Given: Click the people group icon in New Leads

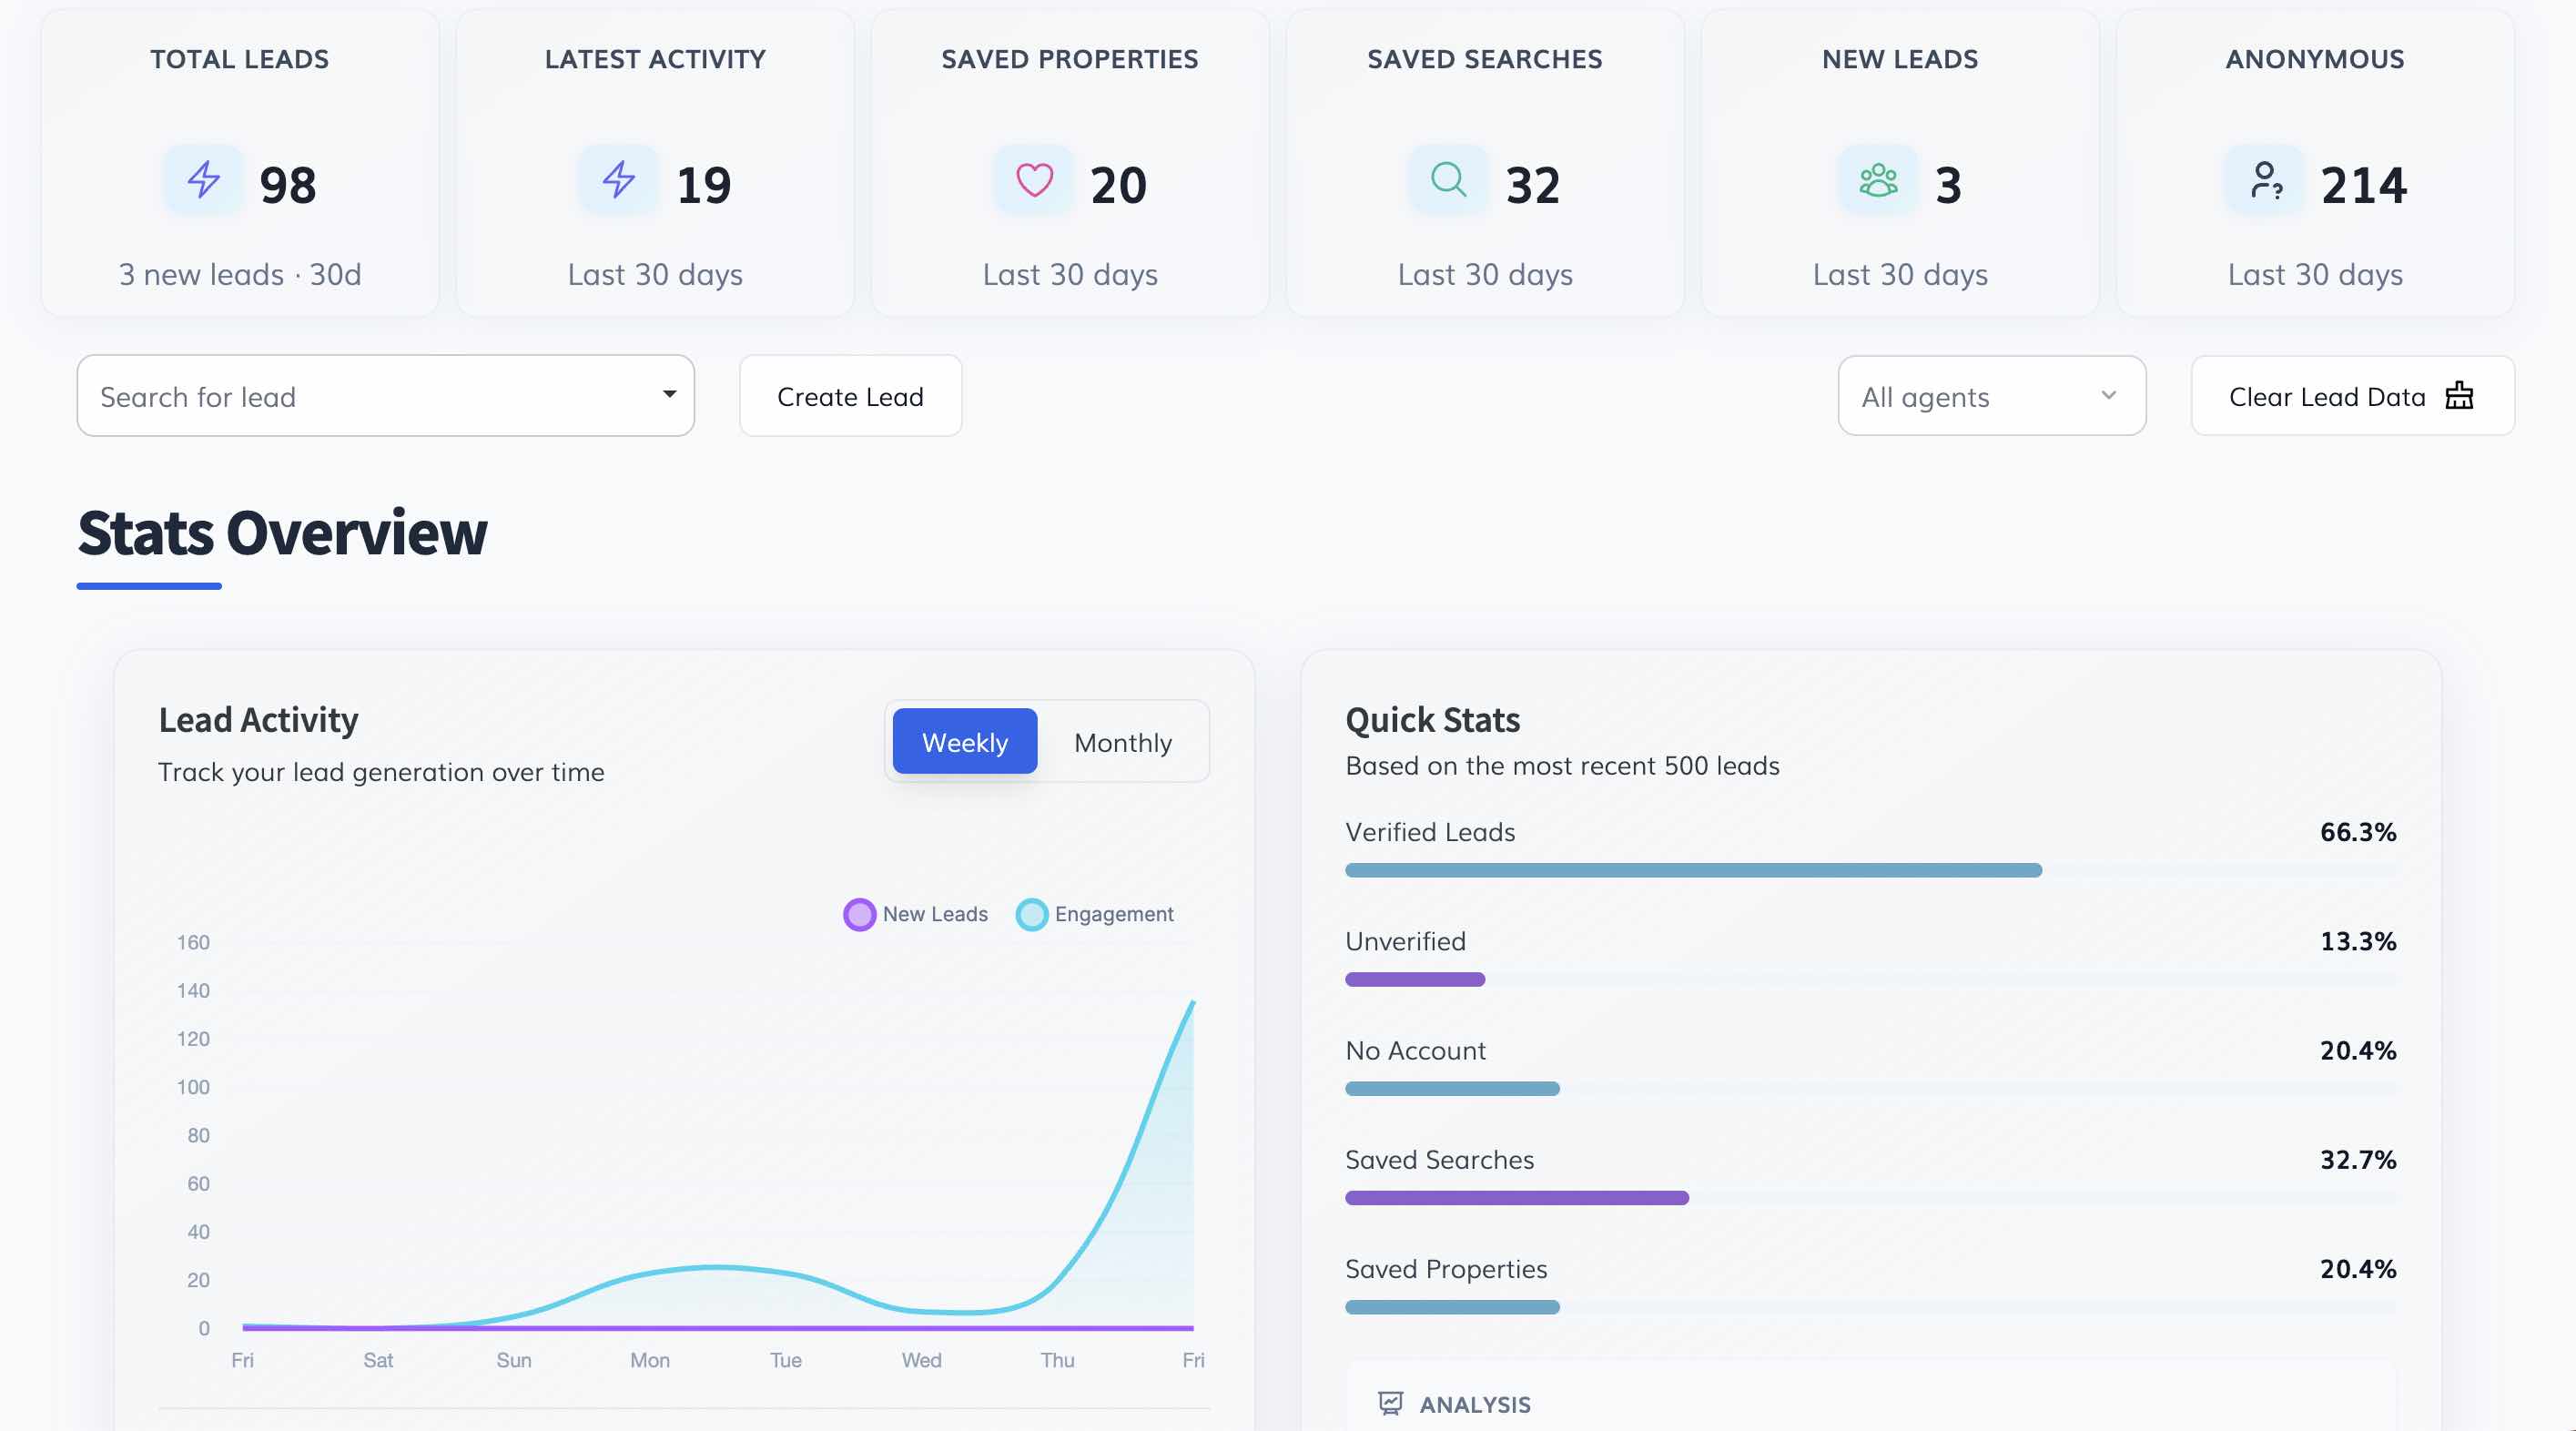Looking at the screenshot, I should pyautogui.click(x=1878, y=180).
